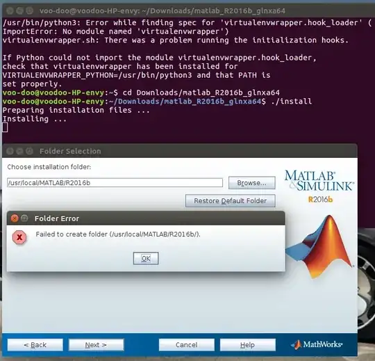Screen dimensions: 375x361
Task: Click 'Installing ...' line in terminal
Action: [x=35, y=119]
